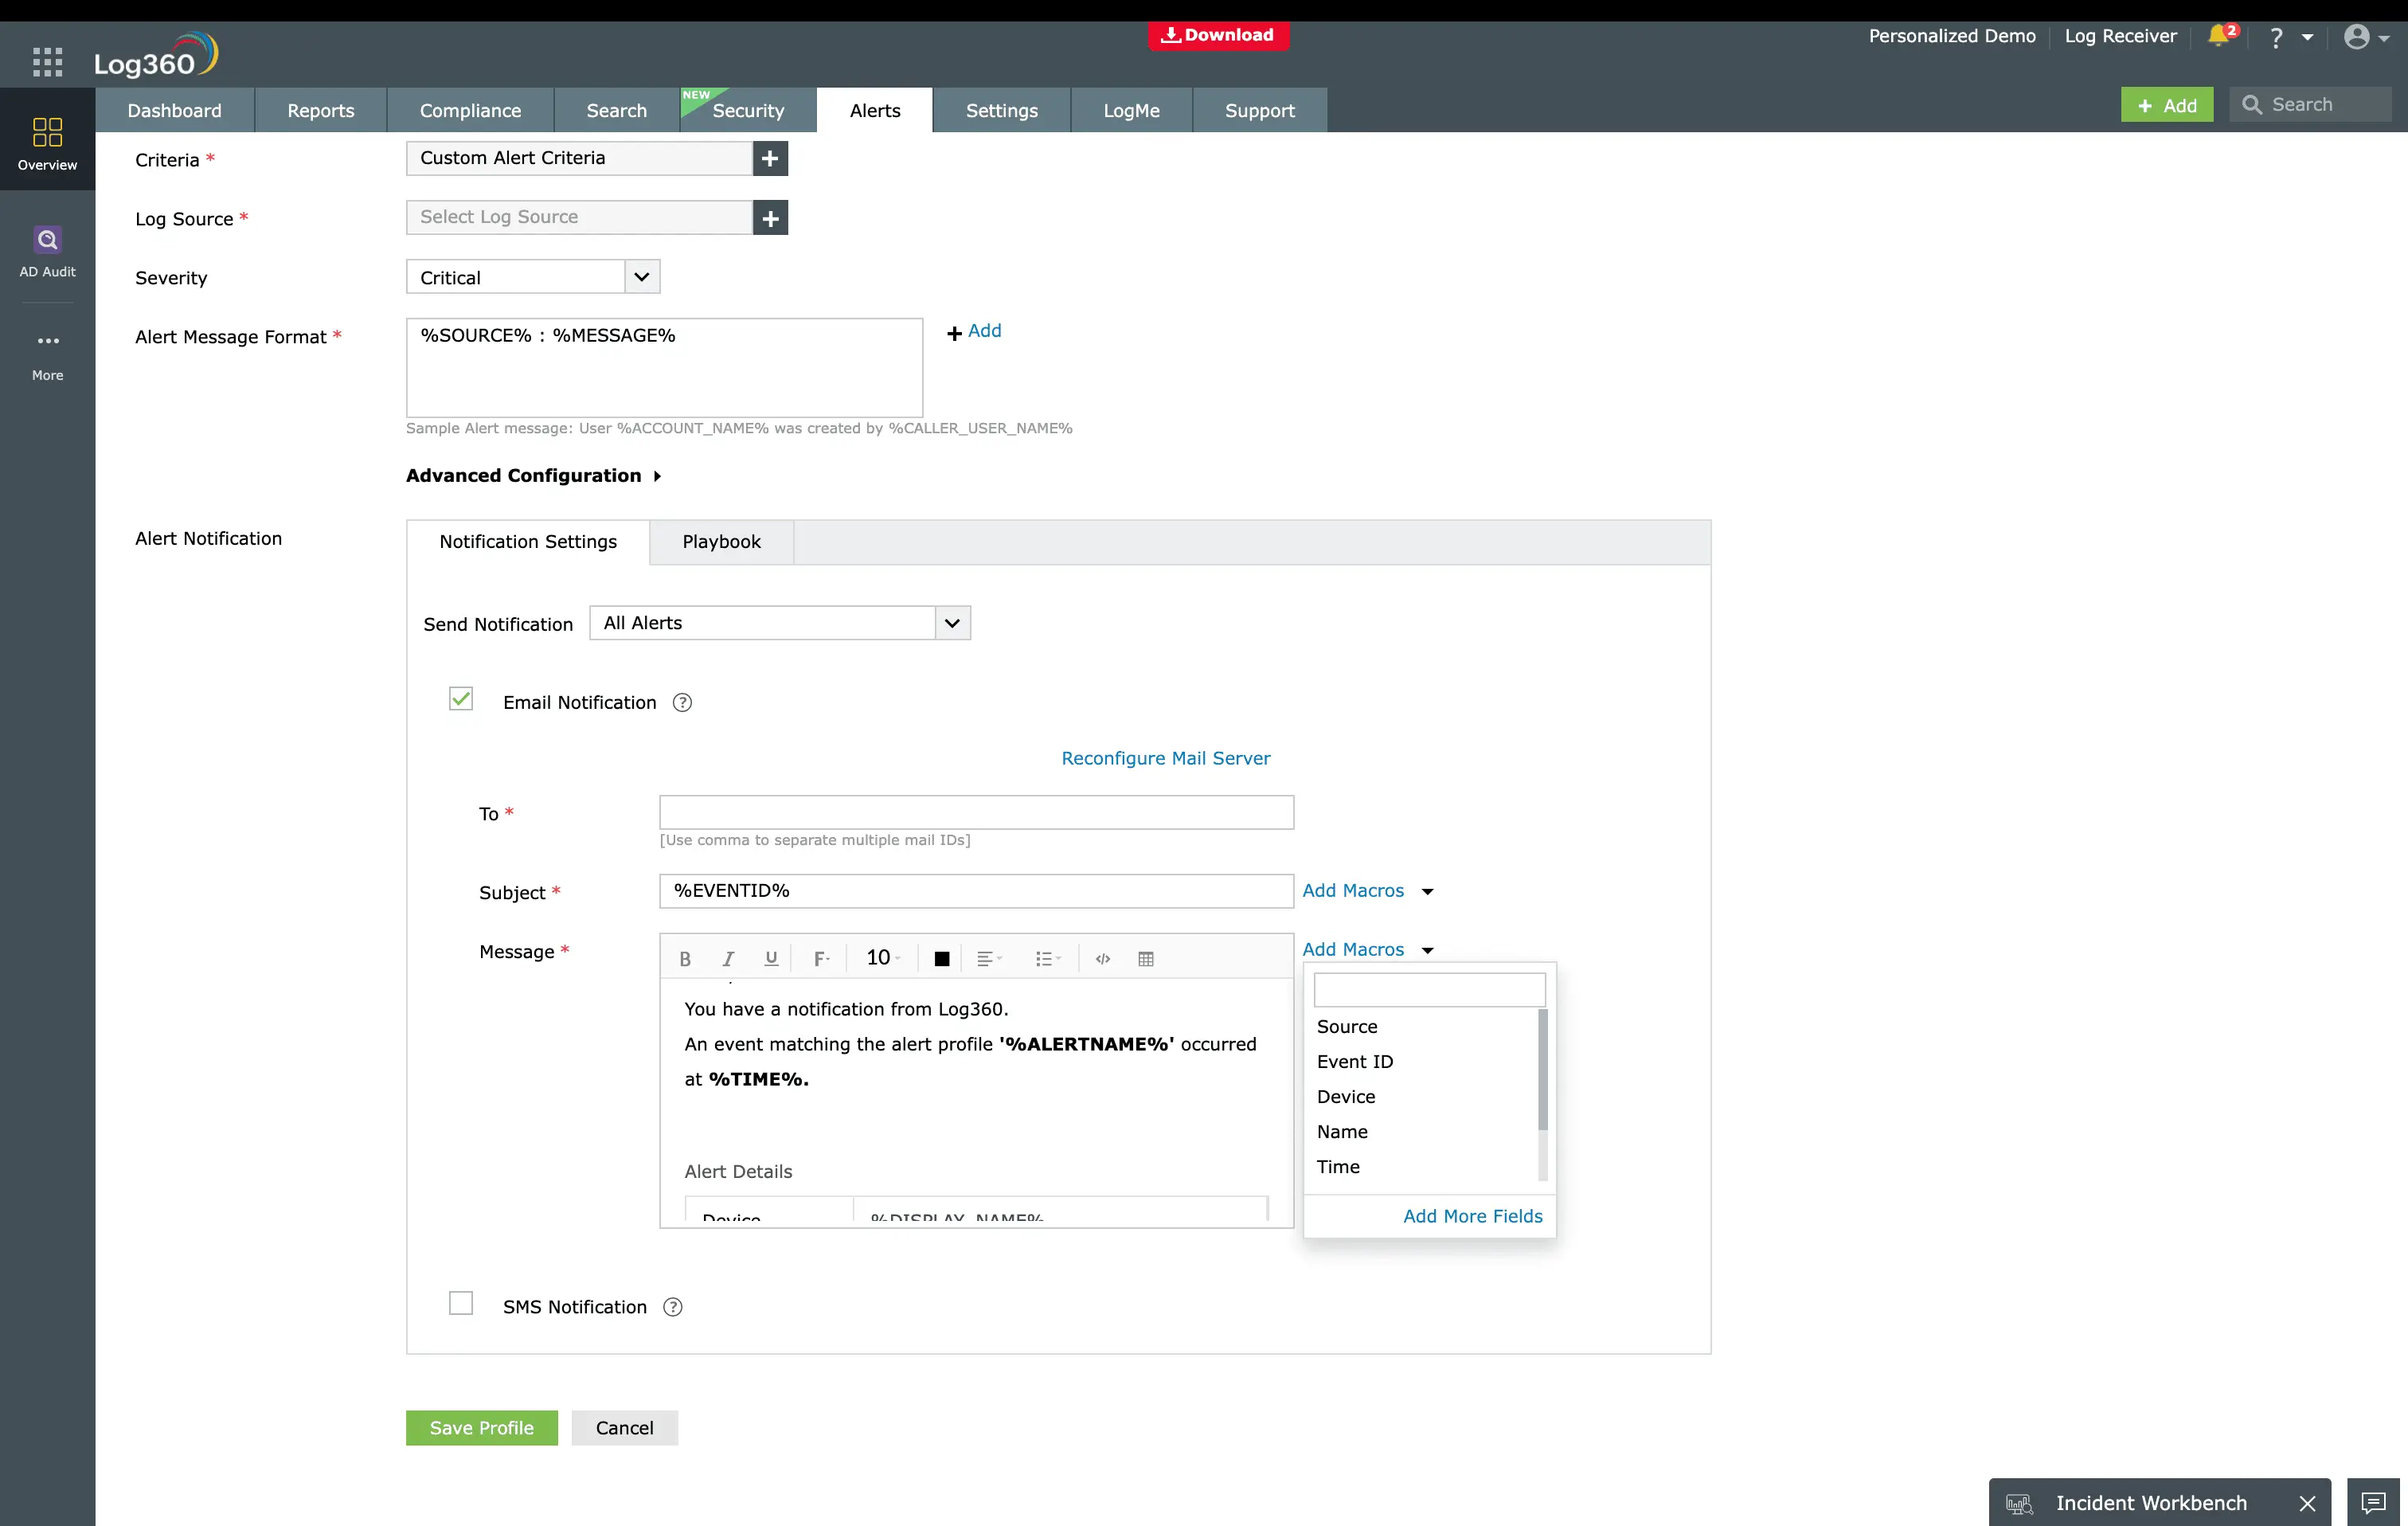
Task: Open Personalized Demo link
Action: click(1951, 36)
